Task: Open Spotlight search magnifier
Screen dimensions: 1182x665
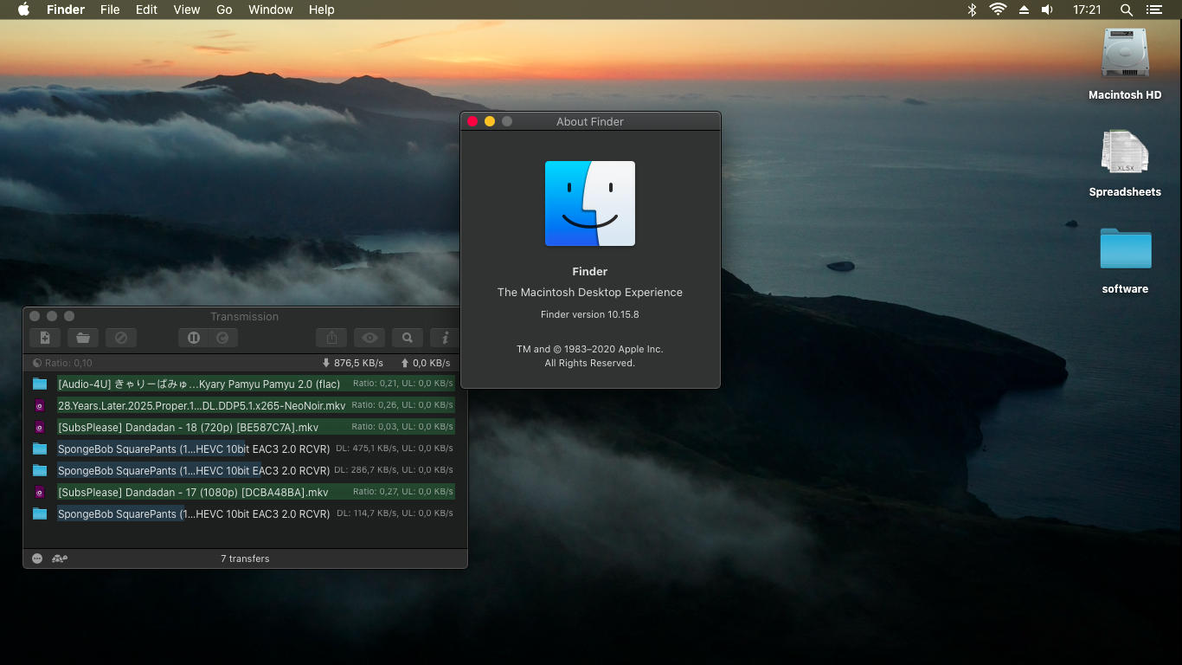Action: 1127,10
